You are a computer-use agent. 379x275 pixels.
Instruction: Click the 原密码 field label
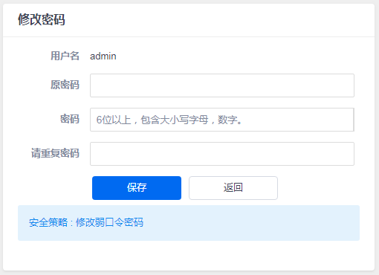tap(65, 85)
